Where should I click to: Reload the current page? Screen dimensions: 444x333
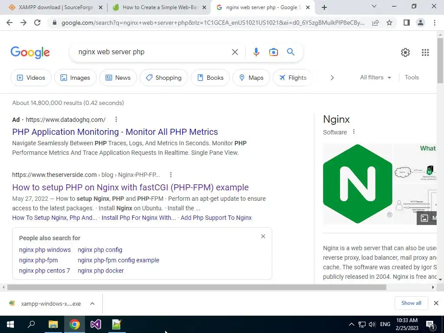37,23
